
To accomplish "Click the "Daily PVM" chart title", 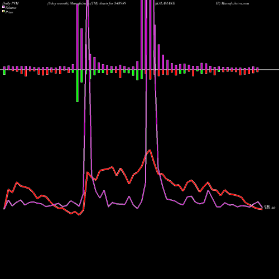I will [x=11, y=3].
